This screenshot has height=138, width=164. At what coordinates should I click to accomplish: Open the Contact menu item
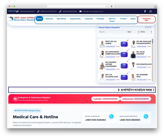coord(123,19)
